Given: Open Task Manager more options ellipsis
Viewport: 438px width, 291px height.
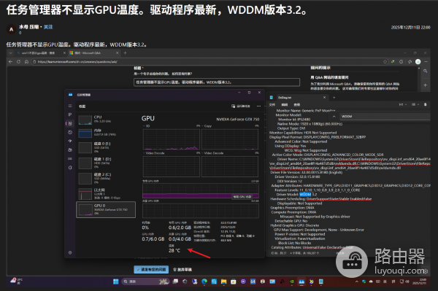Looking at the screenshot, I should [x=258, y=106].
